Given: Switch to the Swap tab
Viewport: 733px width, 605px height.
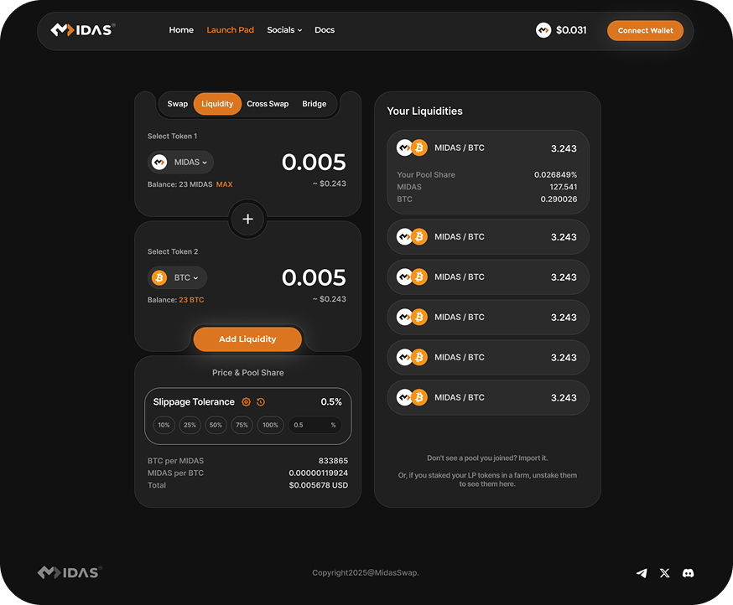Looking at the screenshot, I should coord(177,104).
